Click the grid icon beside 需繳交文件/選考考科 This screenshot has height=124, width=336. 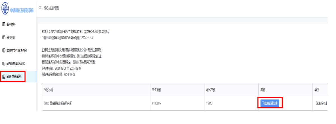[x=4, y=50]
